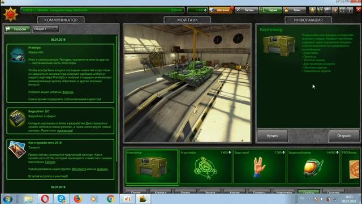This screenshot has width=362, height=204.
Task: Open the Prestigio news item image
Action: [x=17, y=55]
